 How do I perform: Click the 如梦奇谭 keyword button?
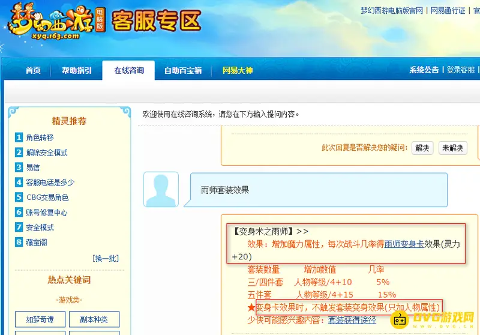pyautogui.click(x=40, y=319)
